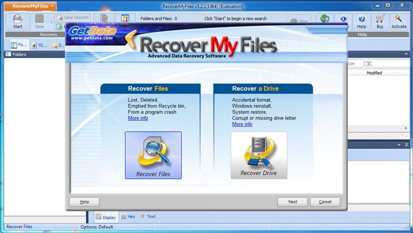The image size is (413, 233).
Task: Open the Save dropdown arrow
Action: tap(51, 23)
